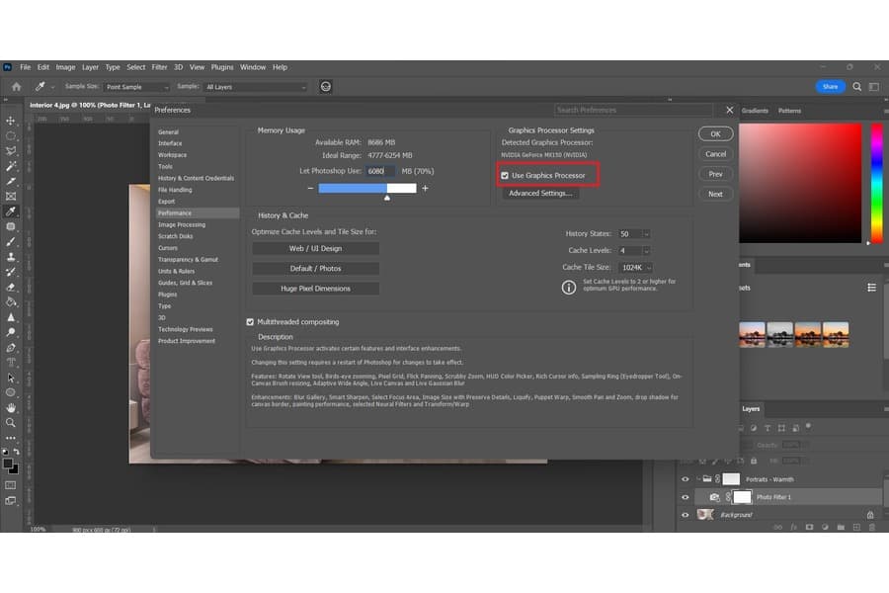This screenshot has height=593, width=889.
Task: Click the delete layer trash icon
Action: tap(872, 527)
